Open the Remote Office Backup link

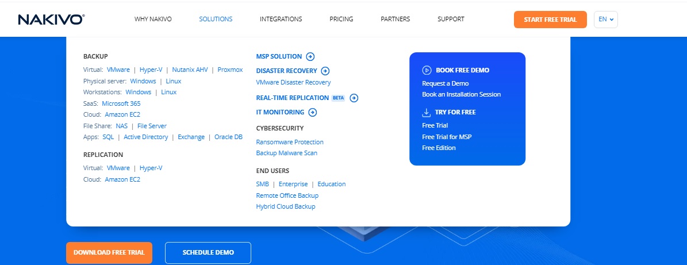tap(287, 196)
